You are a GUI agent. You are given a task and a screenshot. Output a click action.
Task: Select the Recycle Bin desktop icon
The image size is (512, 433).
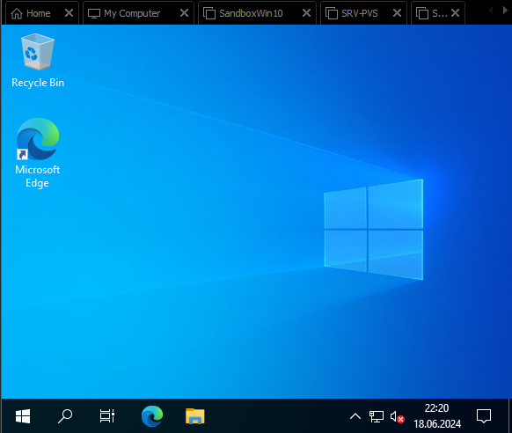[x=38, y=61]
